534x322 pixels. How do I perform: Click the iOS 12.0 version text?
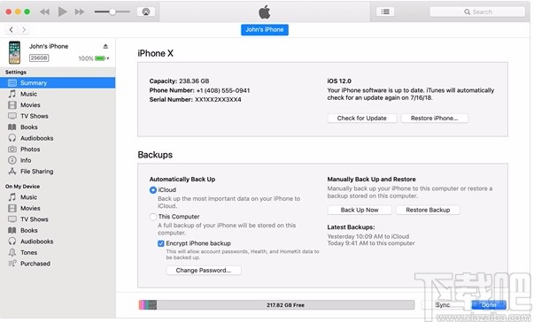click(x=339, y=80)
